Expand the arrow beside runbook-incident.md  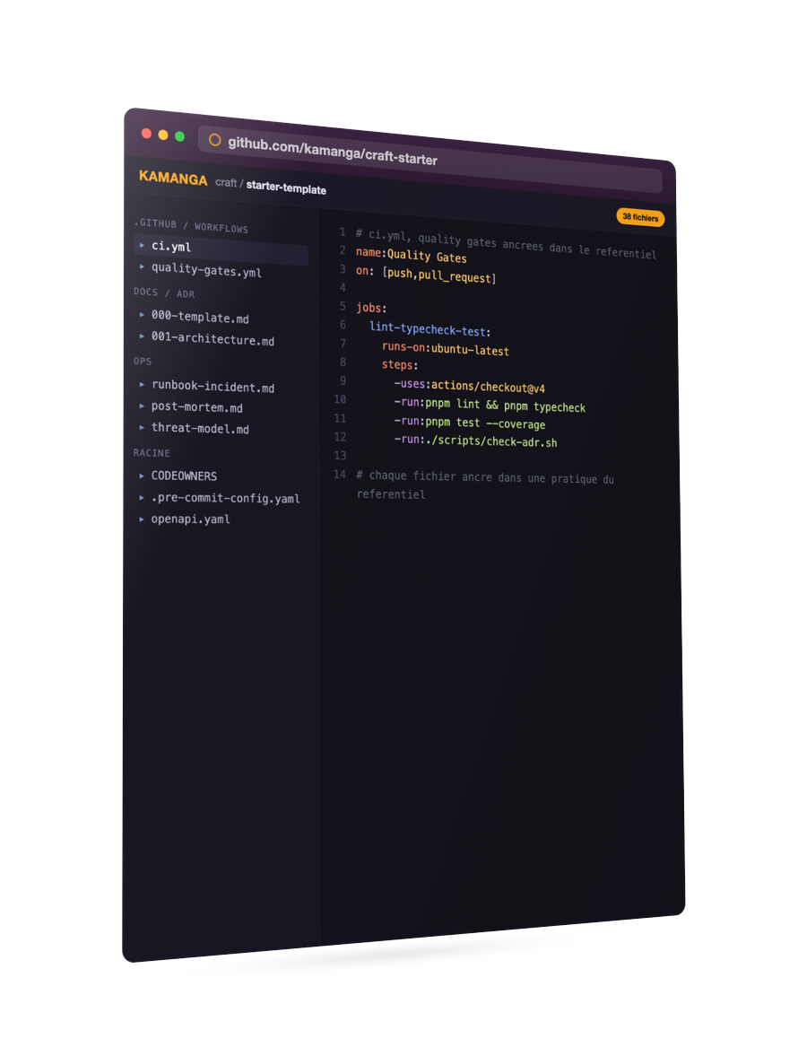point(142,385)
